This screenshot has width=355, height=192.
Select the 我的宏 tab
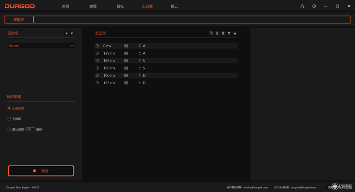(19, 20)
